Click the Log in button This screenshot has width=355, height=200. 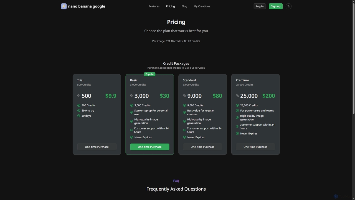[x=260, y=6]
